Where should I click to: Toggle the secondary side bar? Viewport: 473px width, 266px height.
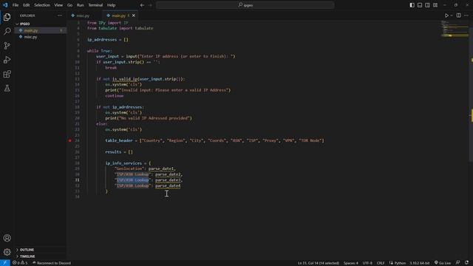click(x=427, y=5)
